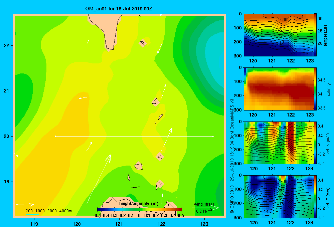Image resolution: width=334 pixels, height=227 pixels.
Task: Click the vel. N color scale bar
Action: click(x=315, y=143)
